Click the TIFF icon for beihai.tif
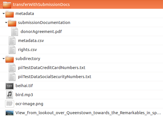163x117 pixels. click(x=10, y=86)
